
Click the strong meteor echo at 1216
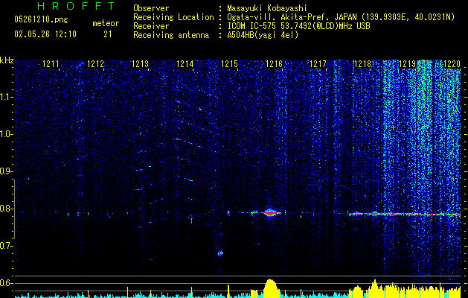click(x=271, y=213)
